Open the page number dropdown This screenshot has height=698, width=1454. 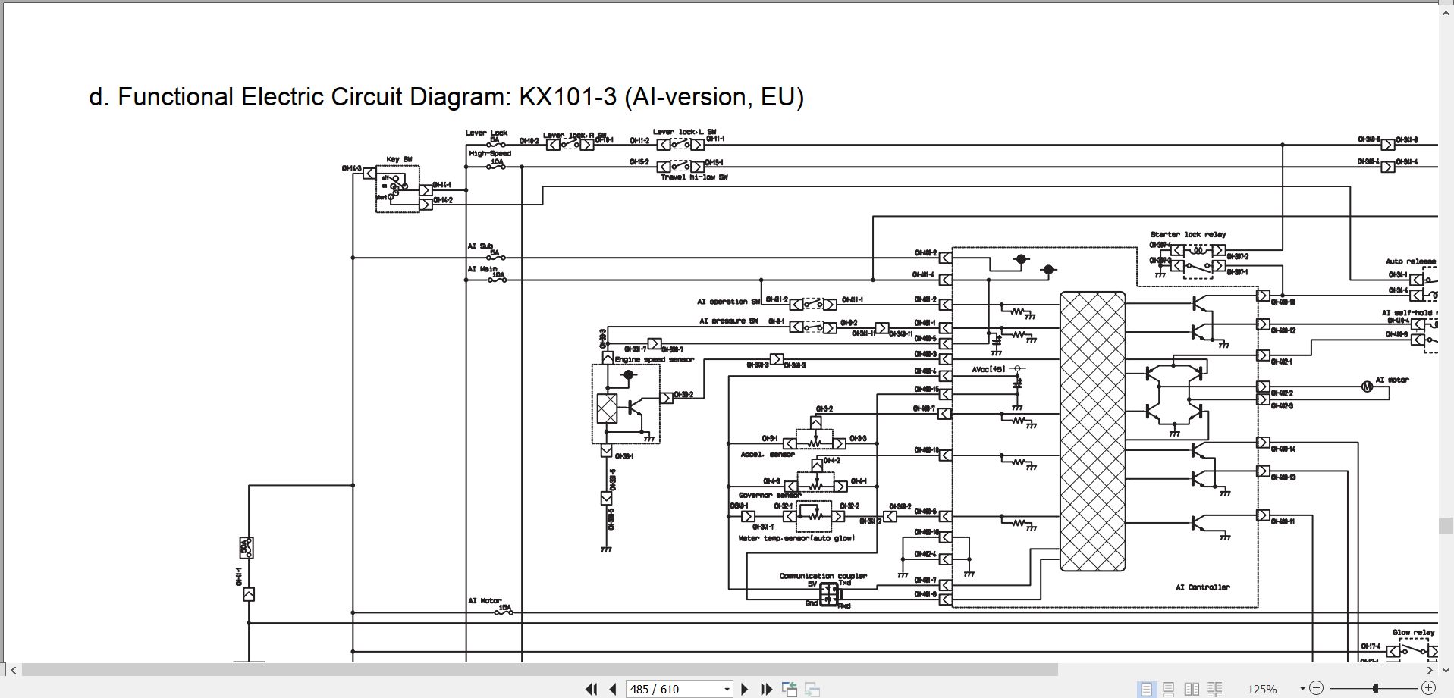727,689
